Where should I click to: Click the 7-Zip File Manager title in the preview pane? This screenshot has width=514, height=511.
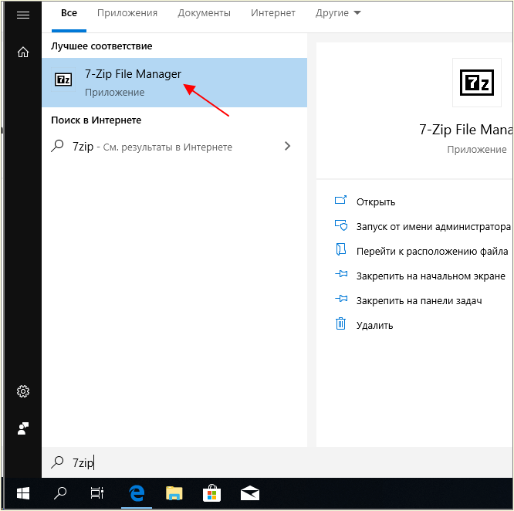(466, 130)
